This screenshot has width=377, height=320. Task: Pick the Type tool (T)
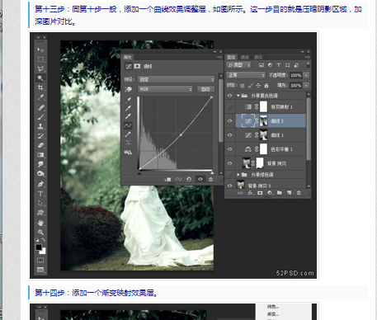pyautogui.click(x=40, y=194)
